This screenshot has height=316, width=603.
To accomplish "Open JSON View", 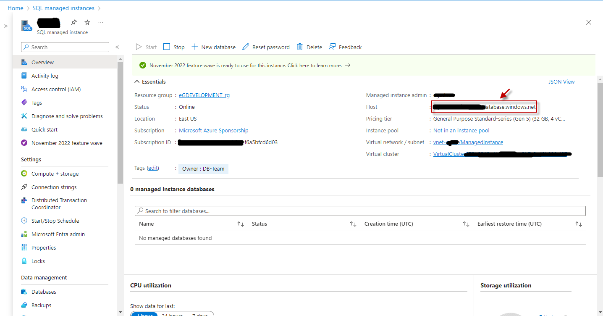I will (561, 82).
